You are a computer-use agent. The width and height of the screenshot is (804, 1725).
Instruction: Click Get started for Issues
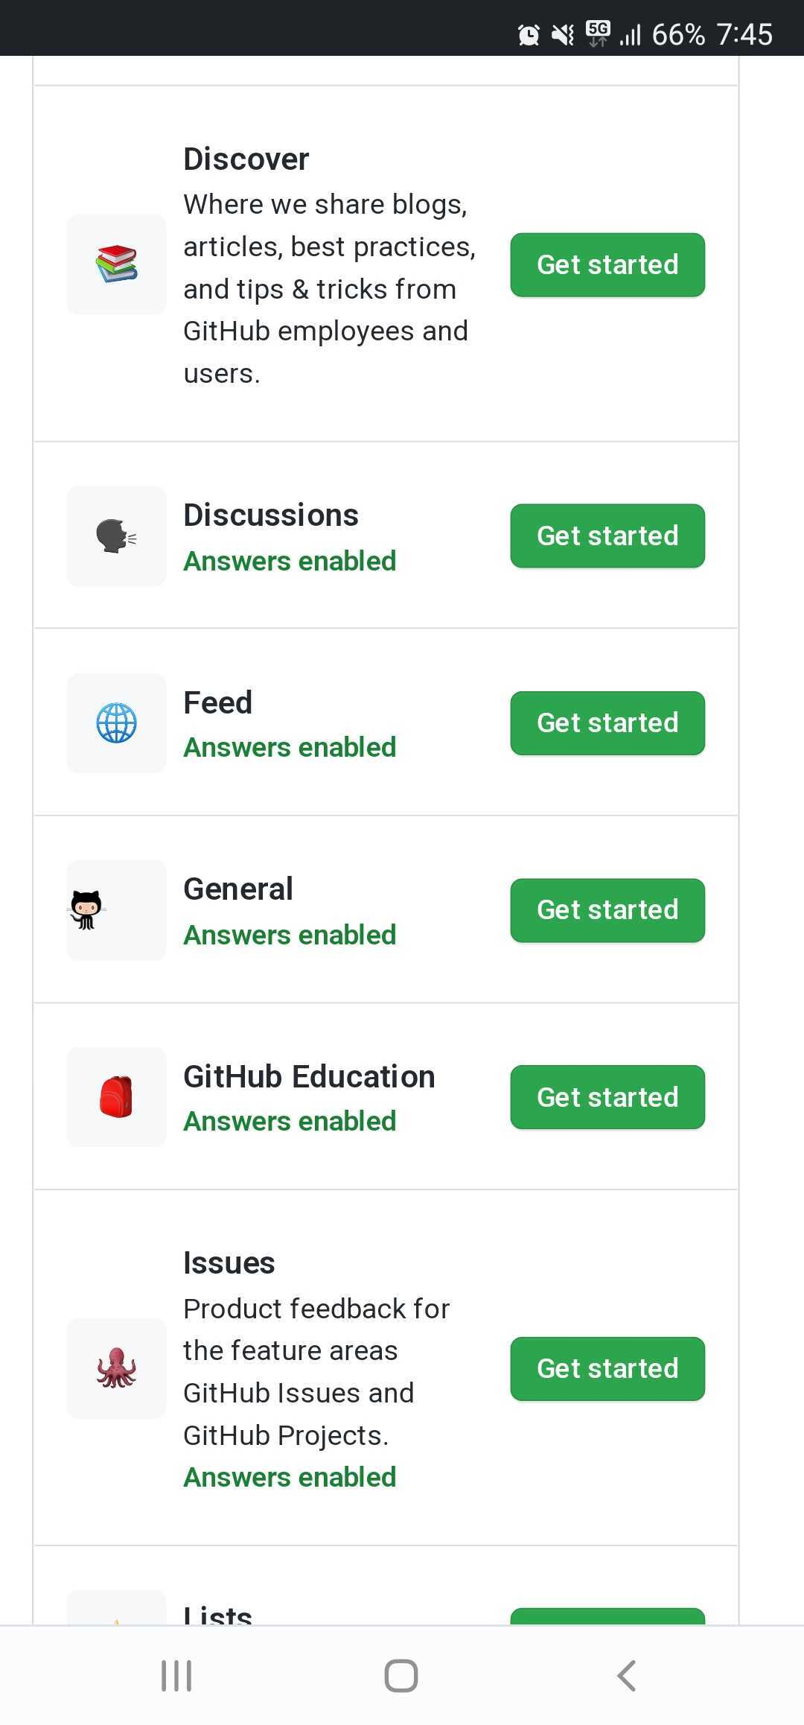[x=607, y=1368]
